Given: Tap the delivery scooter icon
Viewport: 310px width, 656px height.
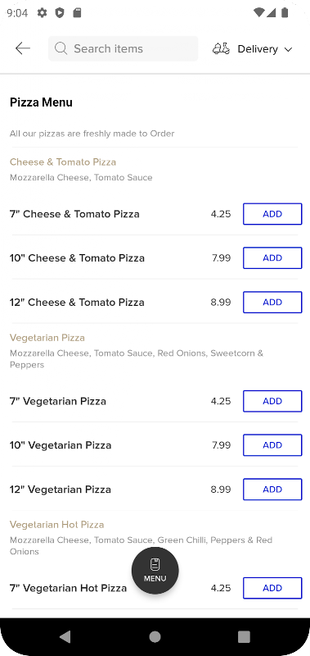Looking at the screenshot, I should 221,49.
